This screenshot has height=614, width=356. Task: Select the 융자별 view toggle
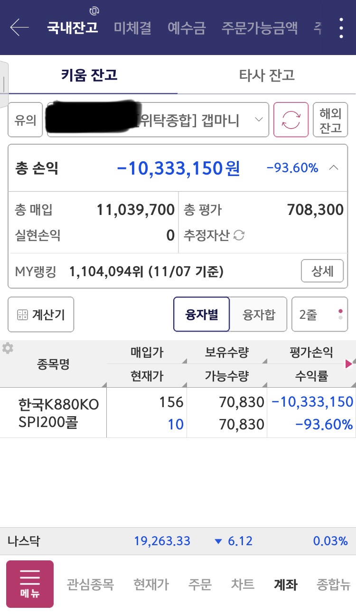pos(202,314)
